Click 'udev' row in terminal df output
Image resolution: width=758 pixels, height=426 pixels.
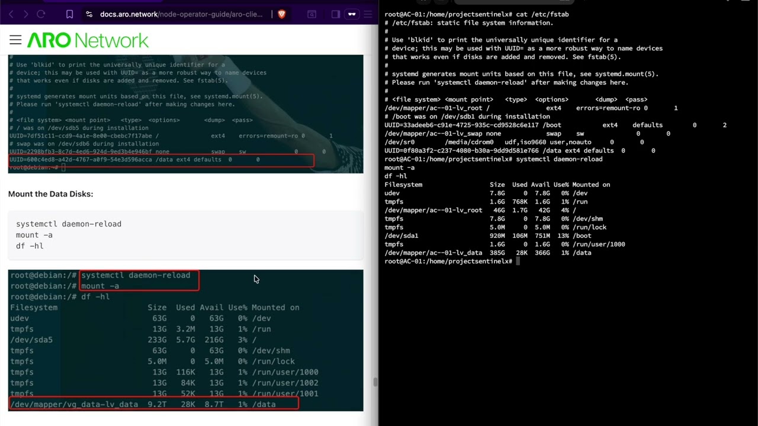coord(486,193)
